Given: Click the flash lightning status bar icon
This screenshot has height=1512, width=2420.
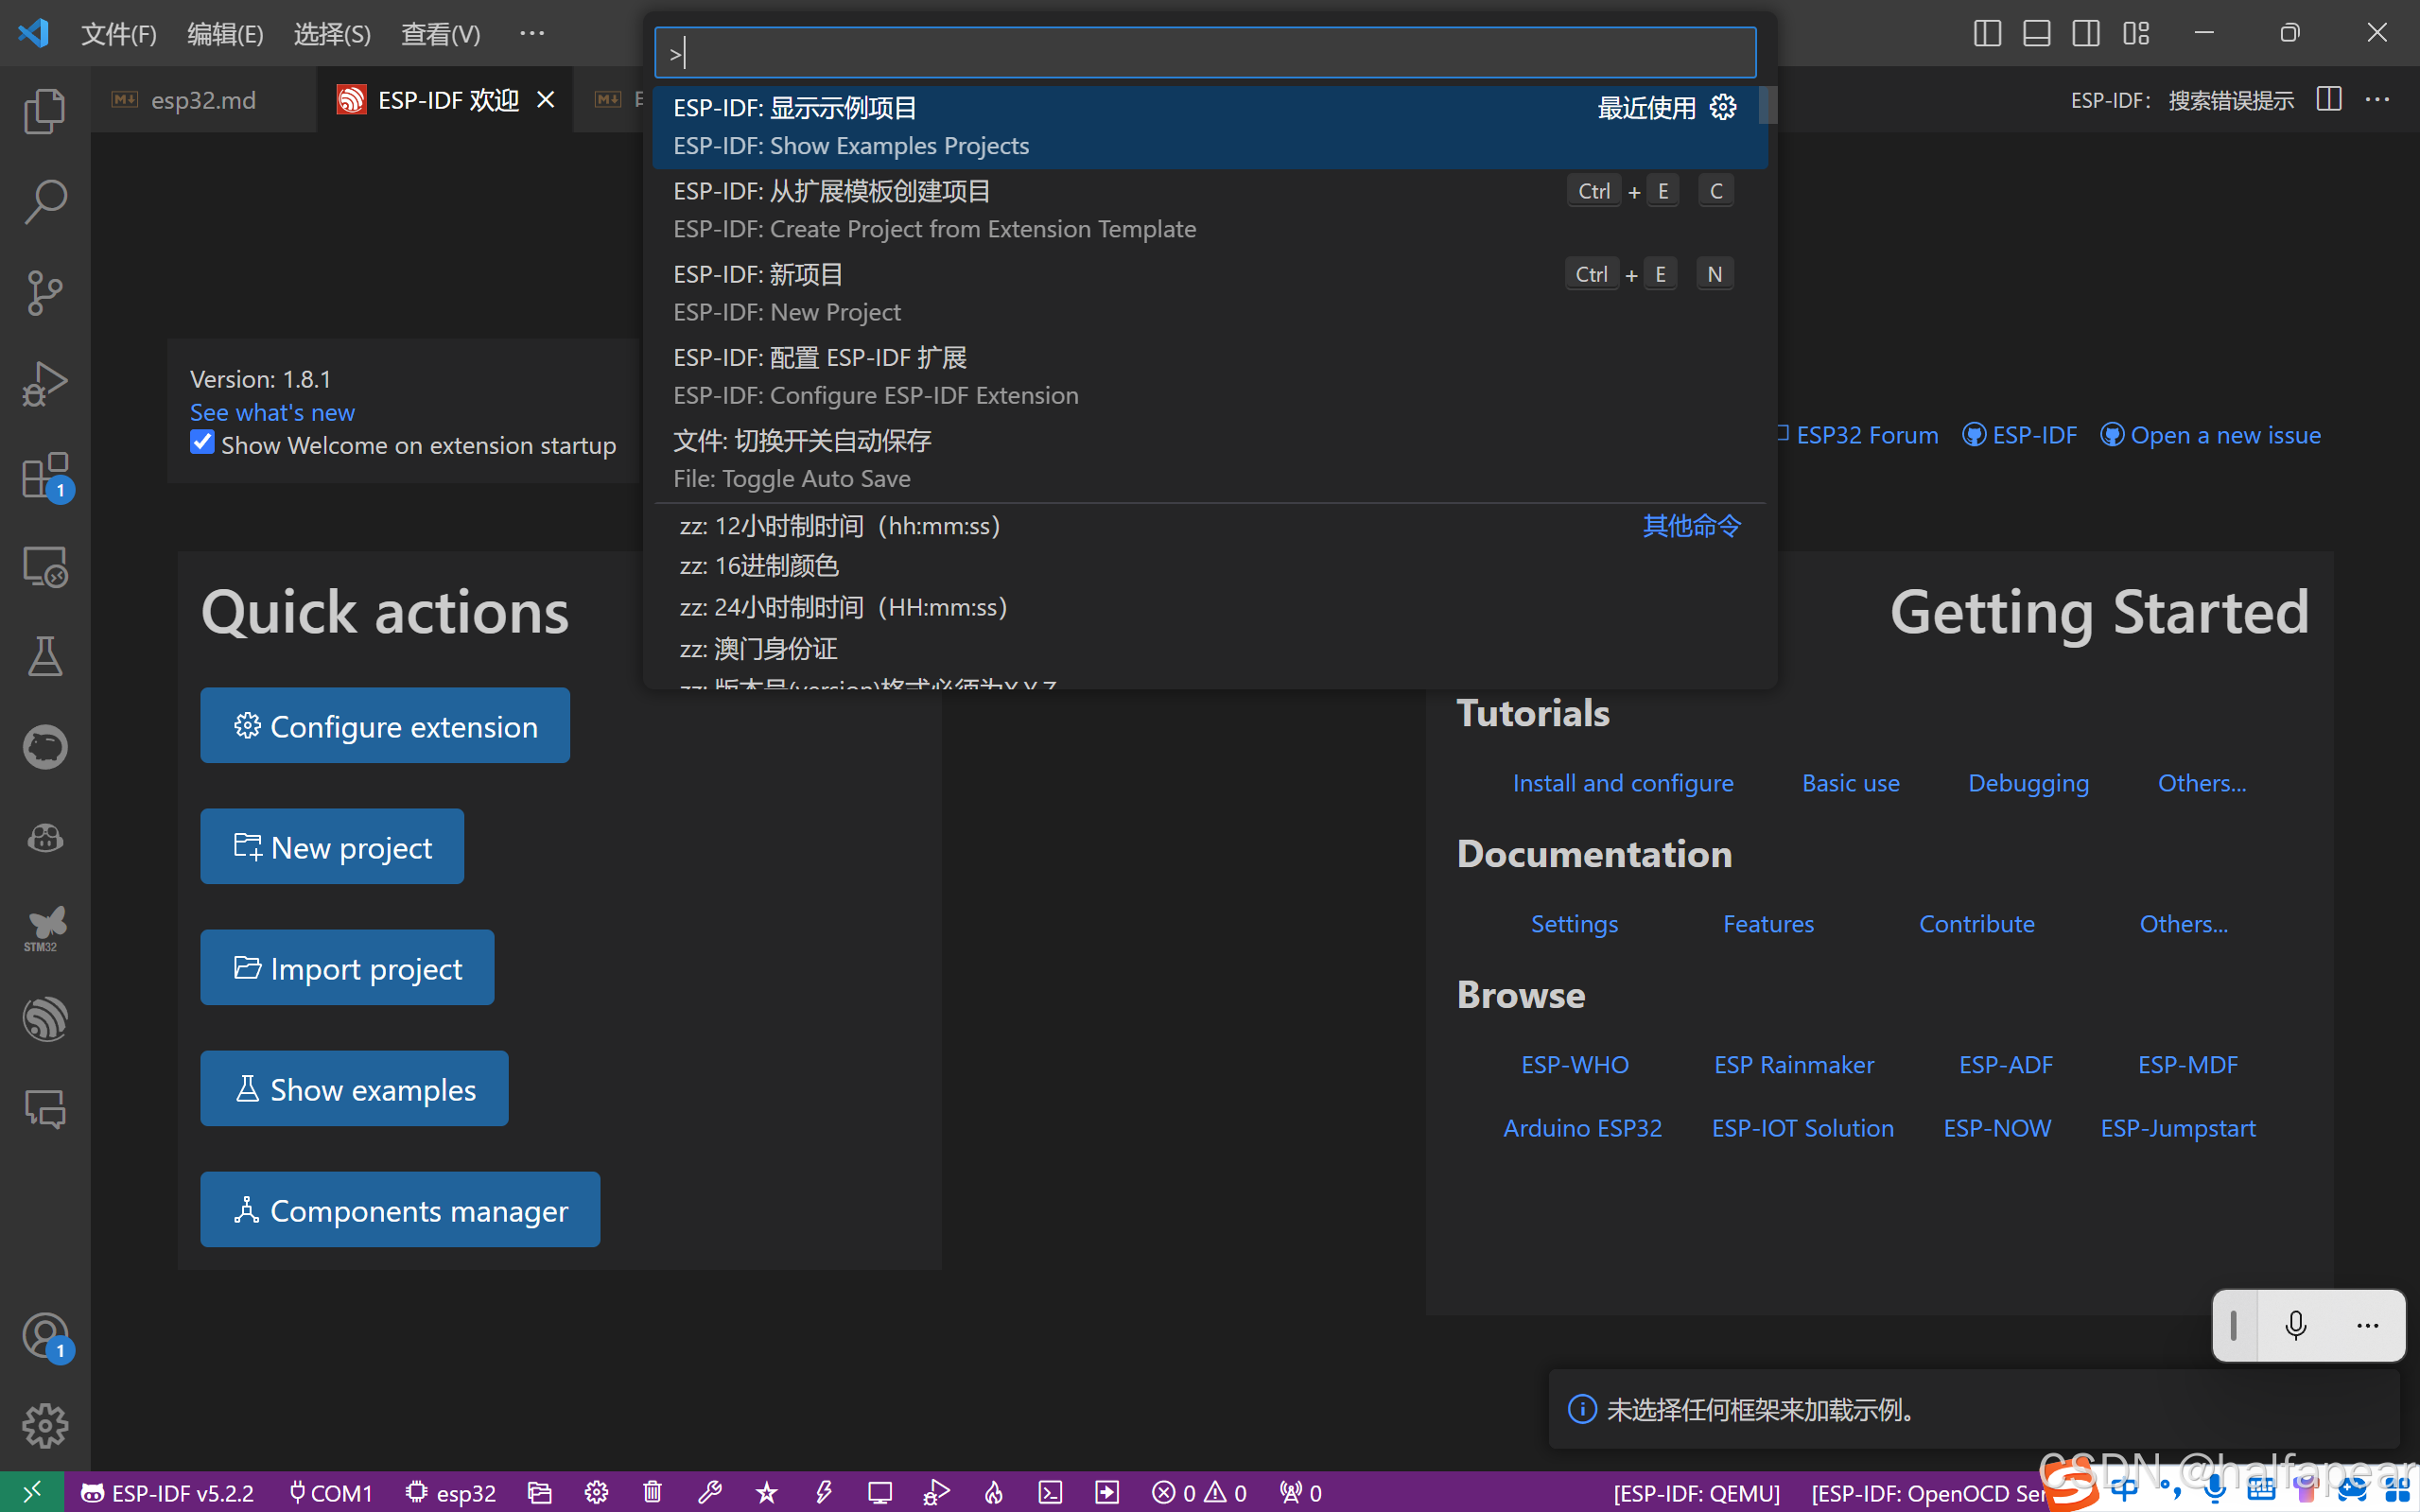Looking at the screenshot, I should 823,1493.
